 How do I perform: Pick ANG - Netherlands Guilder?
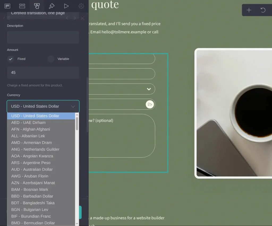click(x=41, y=149)
